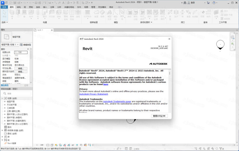Select the Floor tool in the ribbon

tap(59, 13)
